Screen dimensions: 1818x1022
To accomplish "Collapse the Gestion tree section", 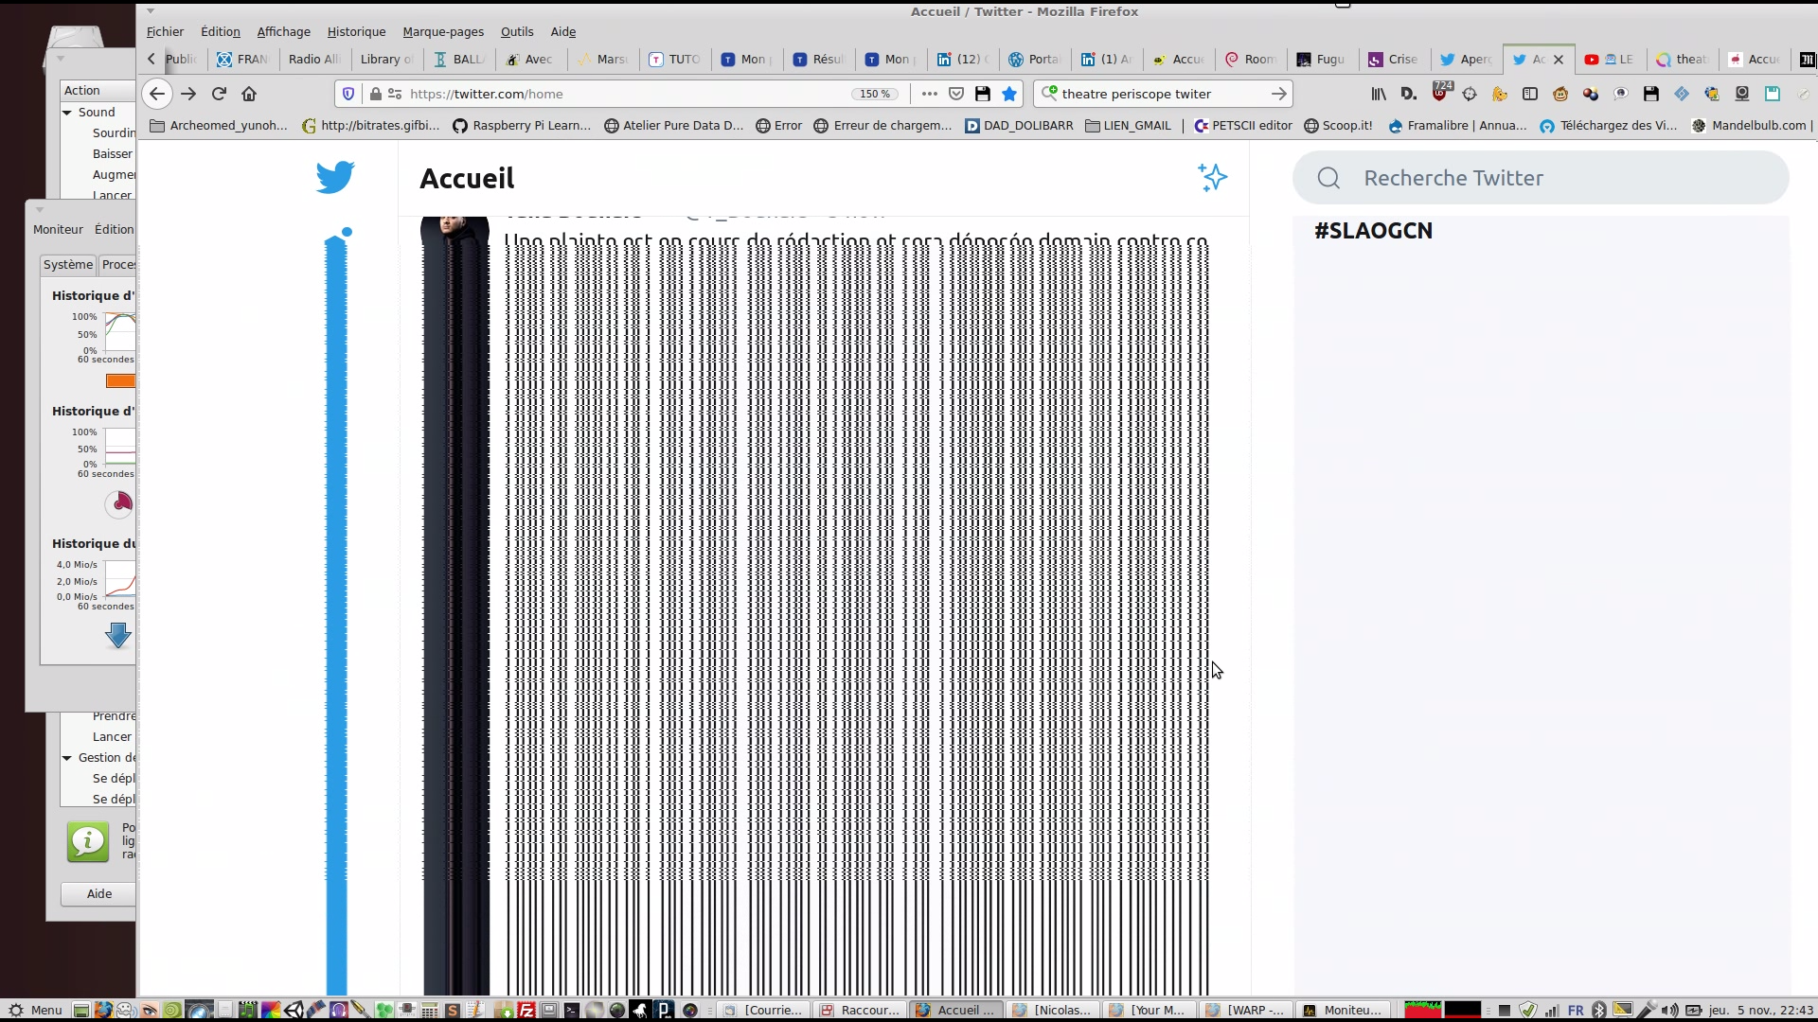I will point(67,757).
